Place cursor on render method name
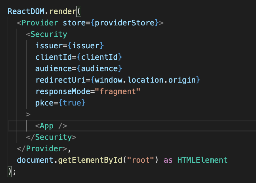The width and height of the screenshot is (256, 183). [63, 11]
